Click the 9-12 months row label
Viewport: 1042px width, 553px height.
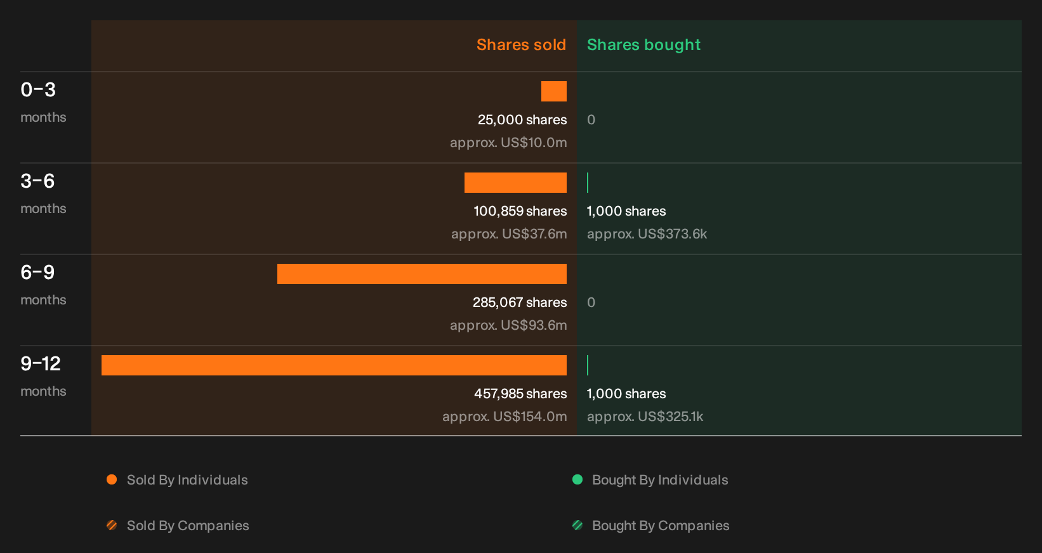pyautogui.click(x=43, y=376)
